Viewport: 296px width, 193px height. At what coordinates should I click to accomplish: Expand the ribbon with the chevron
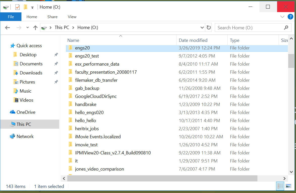[x=282, y=17]
